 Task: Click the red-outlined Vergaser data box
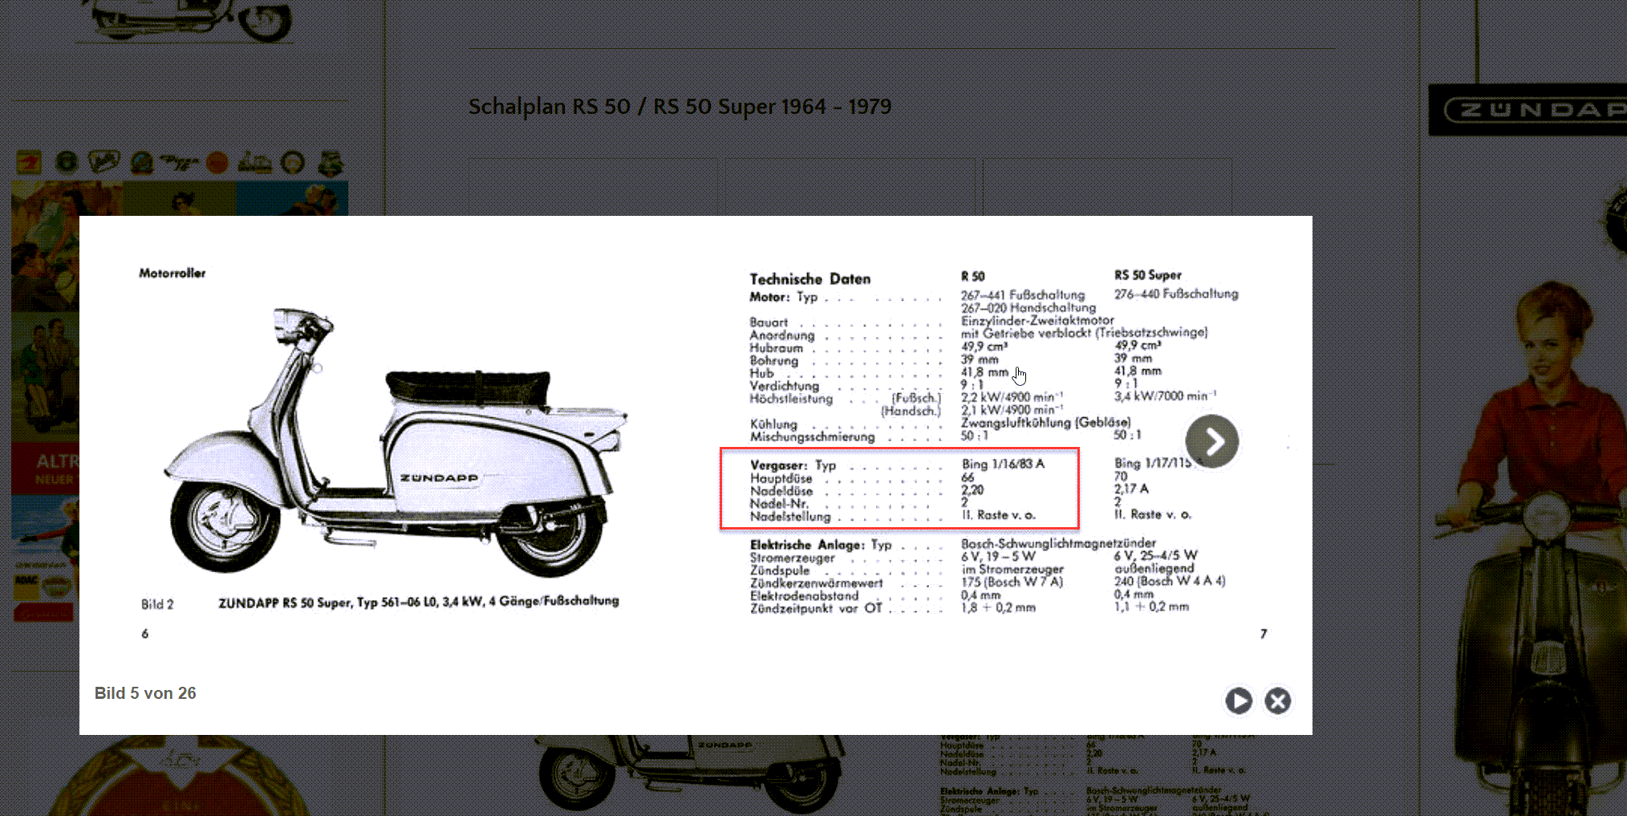tap(899, 489)
